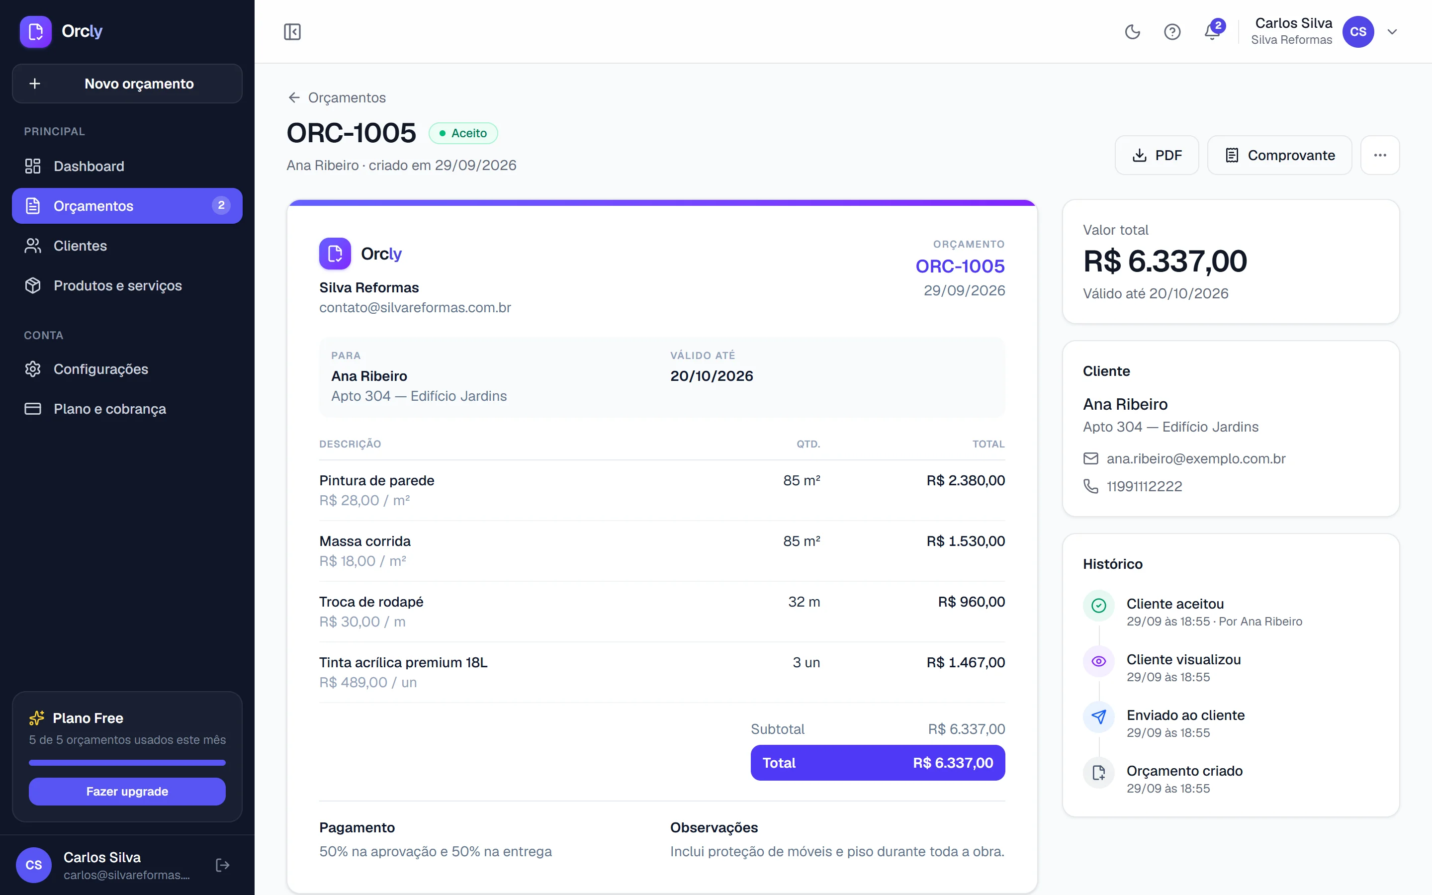Open the Comprovante receipt

pyautogui.click(x=1279, y=155)
